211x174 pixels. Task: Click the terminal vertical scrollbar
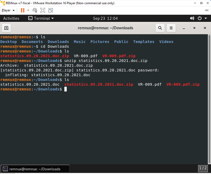[209, 99]
